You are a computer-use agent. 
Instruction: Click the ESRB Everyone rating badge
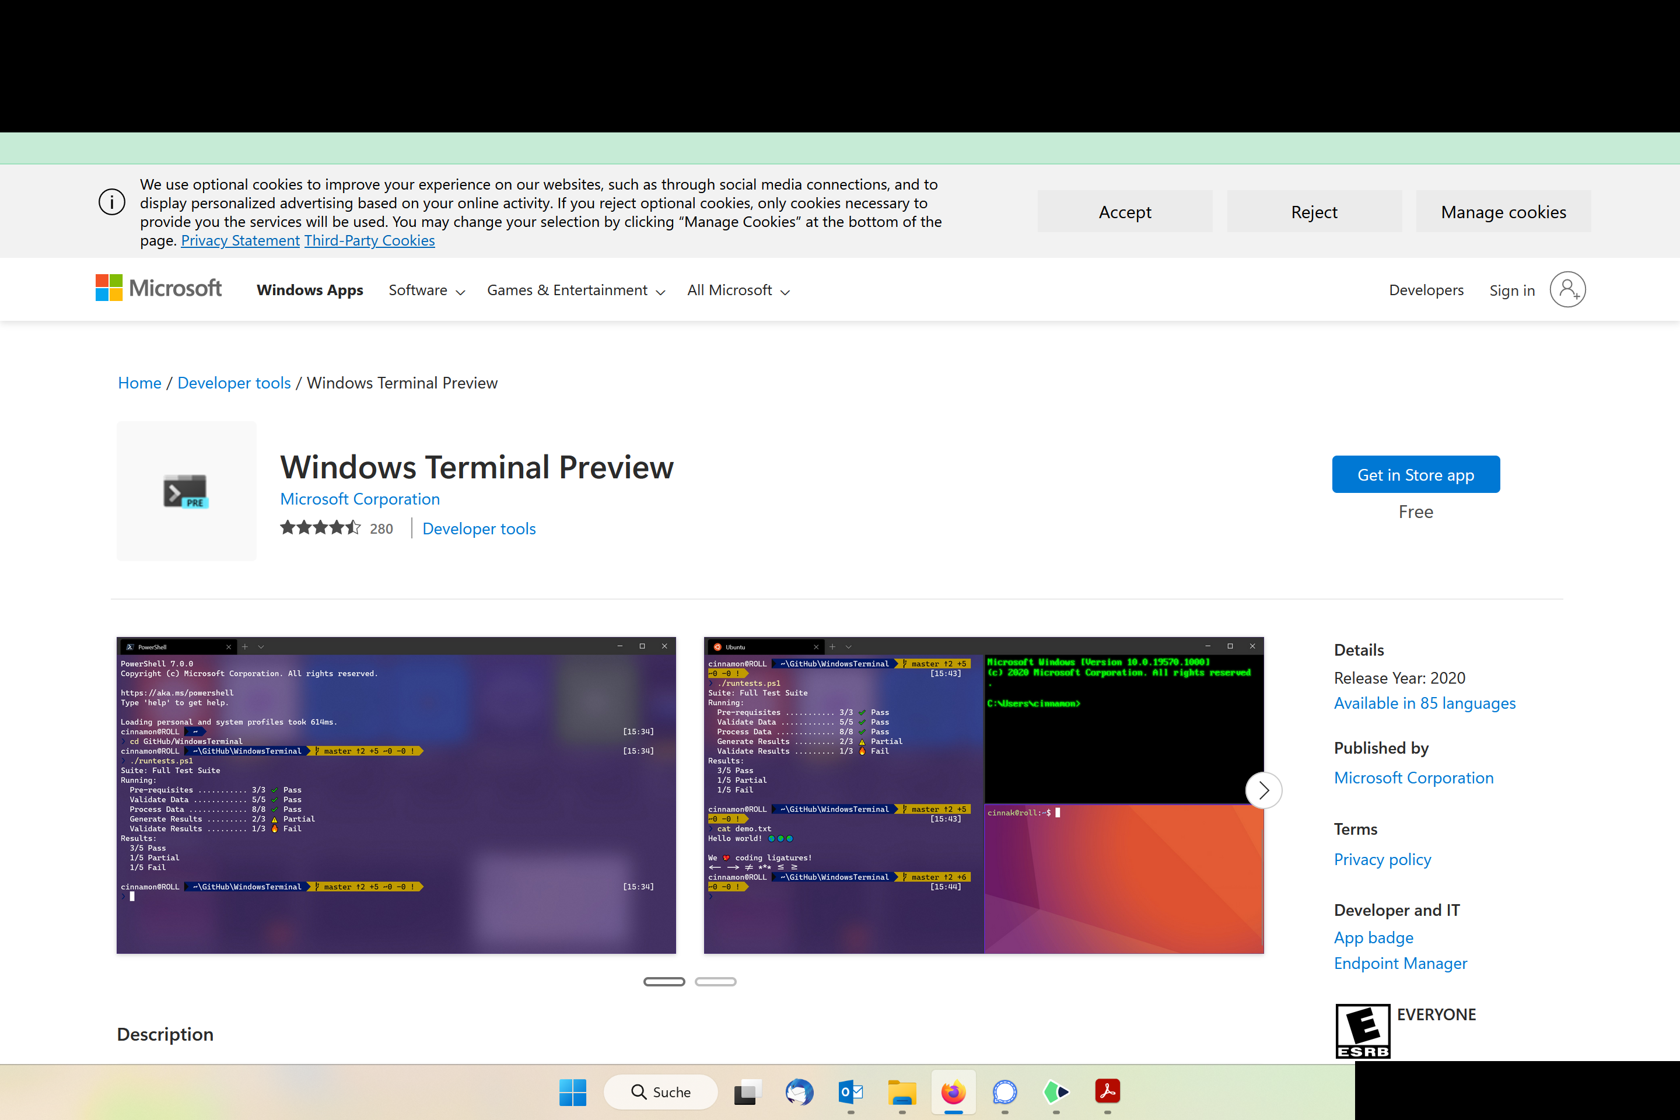point(1363,1031)
